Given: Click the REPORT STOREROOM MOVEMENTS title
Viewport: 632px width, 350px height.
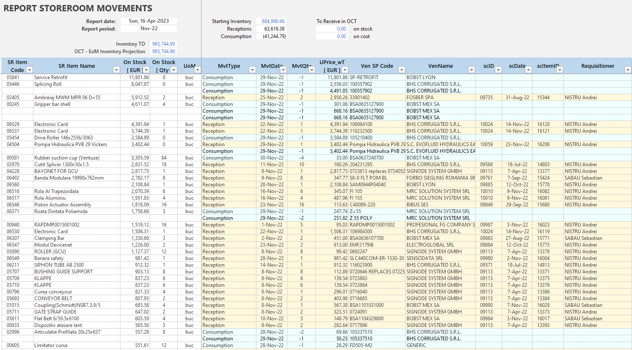Looking at the screenshot, I should click(78, 8).
